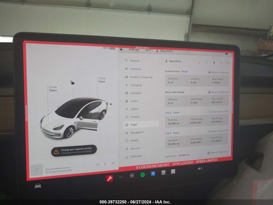The image size is (273, 205).
Task: Launch the green Spotify app
Action: pyautogui.click(x=142, y=175)
